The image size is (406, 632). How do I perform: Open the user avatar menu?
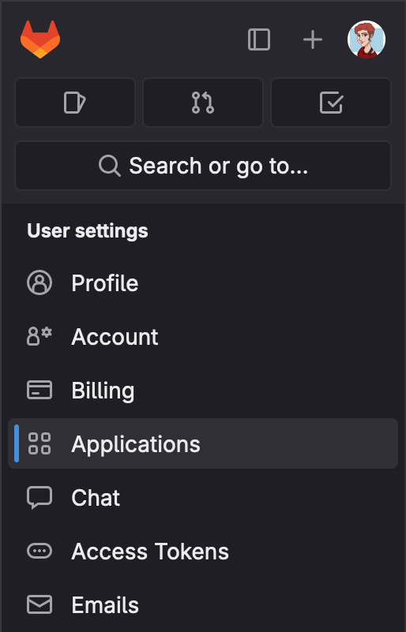point(367,39)
